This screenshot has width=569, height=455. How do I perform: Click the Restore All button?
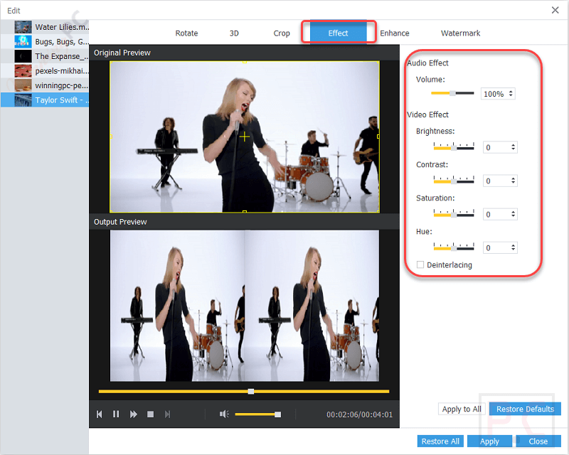(440, 441)
